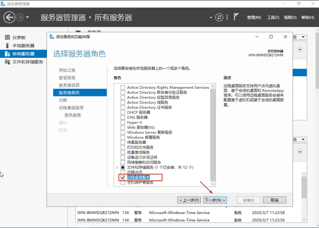The image size is (319, 228).
Task: Check Active Directory 域服务 role
Action: 123,102
